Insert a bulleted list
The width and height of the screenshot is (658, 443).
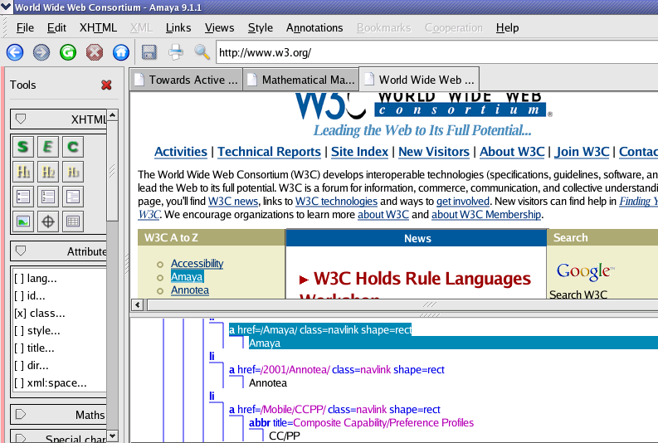click(23, 197)
